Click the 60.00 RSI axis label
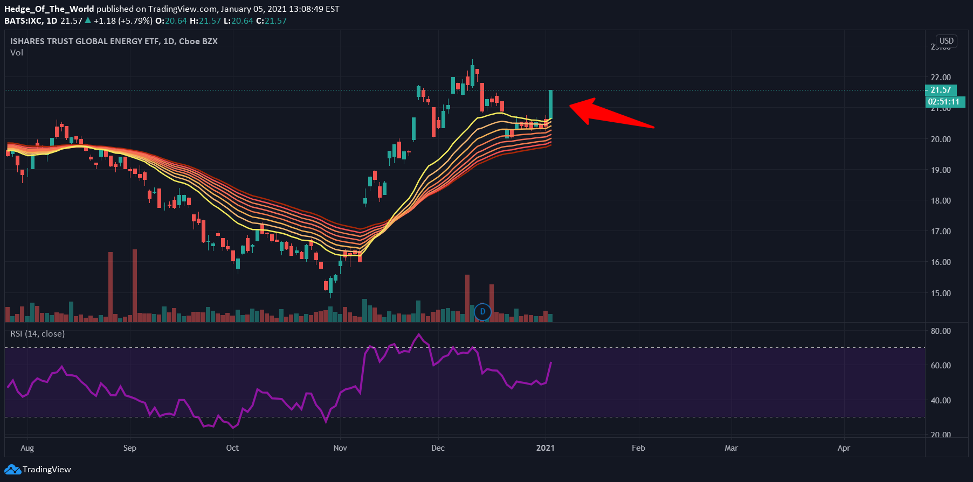Viewport: 973px width, 482px height. [x=941, y=366]
